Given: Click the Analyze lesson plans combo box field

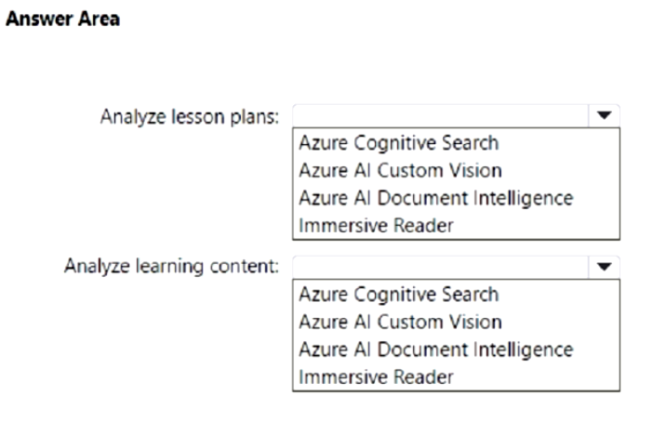Looking at the screenshot, I should [456, 115].
